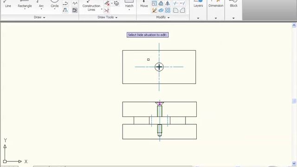Image resolution: width=297 pixels, height=167 pixels.
Task: Click the erase construction lines red-X icon
Action: point(107,3)
